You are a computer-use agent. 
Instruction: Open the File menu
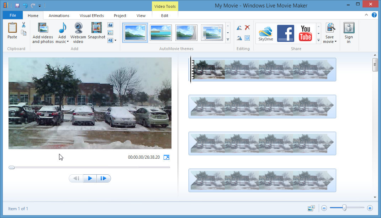pos(13,16)
